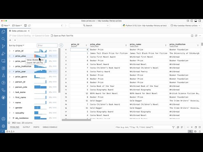Select the Python 3.13.2 interpreter button

pyautogui.click(x=145, y=25)
